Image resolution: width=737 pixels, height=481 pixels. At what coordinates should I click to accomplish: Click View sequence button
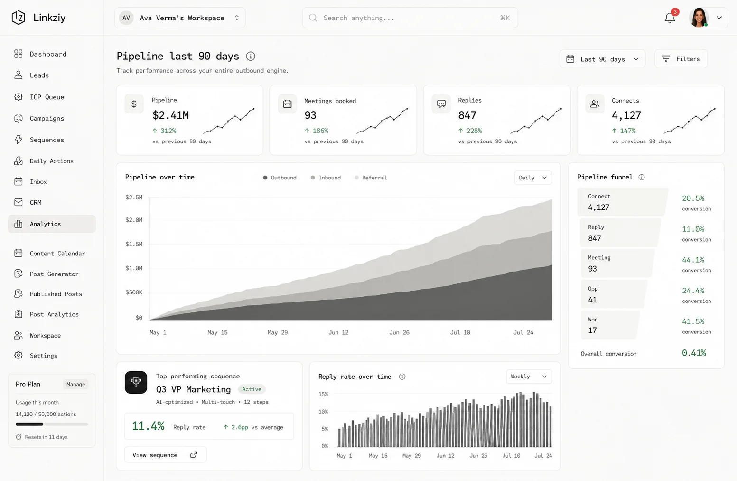(x=165, y=455)
